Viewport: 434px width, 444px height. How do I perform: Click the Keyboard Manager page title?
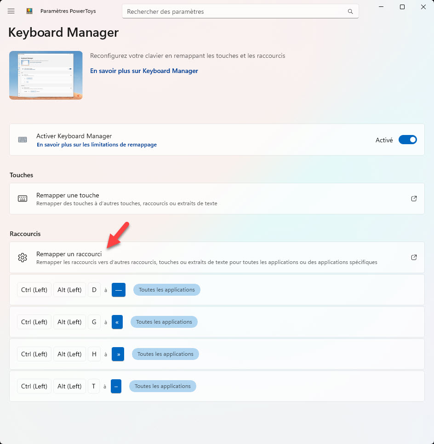pyautogui.click(x=63, y=32)
